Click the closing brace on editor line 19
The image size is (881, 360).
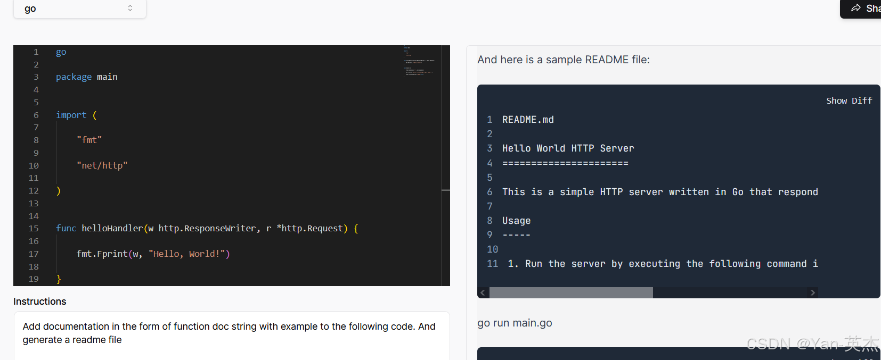(x=59, y=279)
